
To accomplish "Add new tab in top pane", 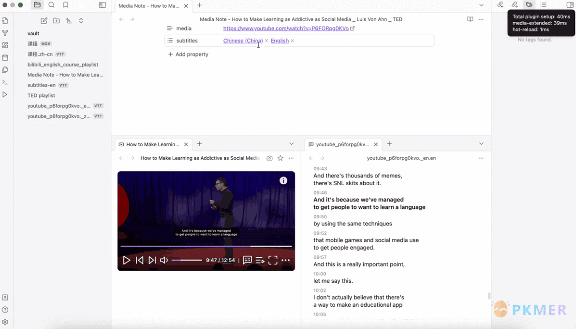I will [x=199, y=5].
